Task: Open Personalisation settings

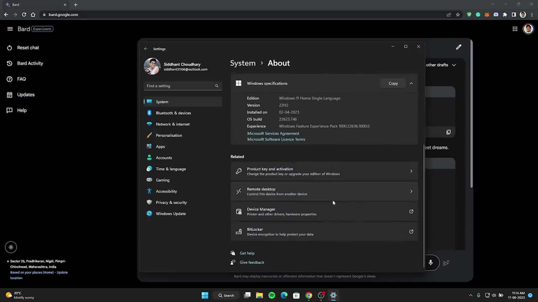Action: 183,135
